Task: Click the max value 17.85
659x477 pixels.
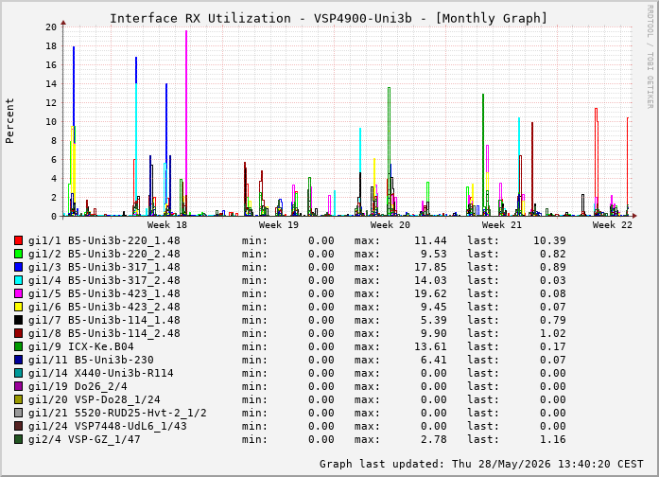Action: pos(430,267)
